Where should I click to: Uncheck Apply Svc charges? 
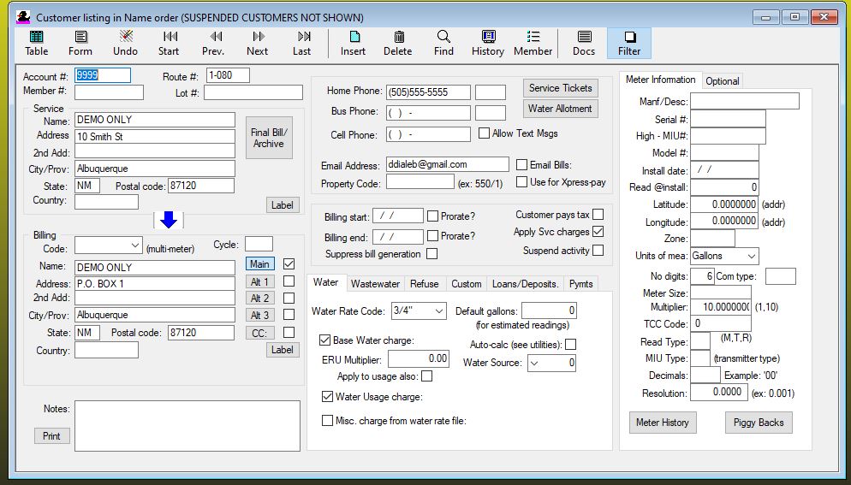598,232
